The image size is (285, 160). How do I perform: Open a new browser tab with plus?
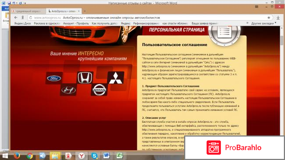pos(85,11)
